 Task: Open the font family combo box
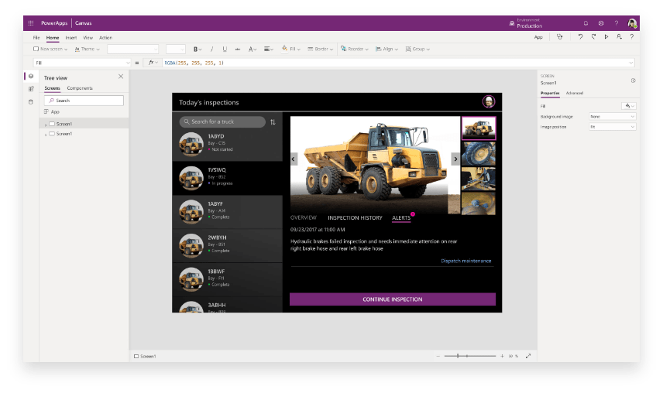tap(132, 50)
